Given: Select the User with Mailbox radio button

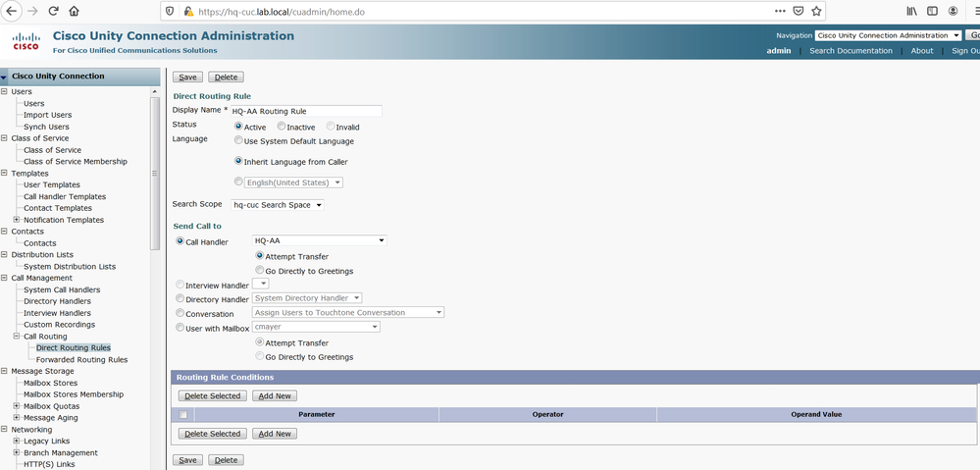Looking at the screenshot, I should click(x=181, y=328).
